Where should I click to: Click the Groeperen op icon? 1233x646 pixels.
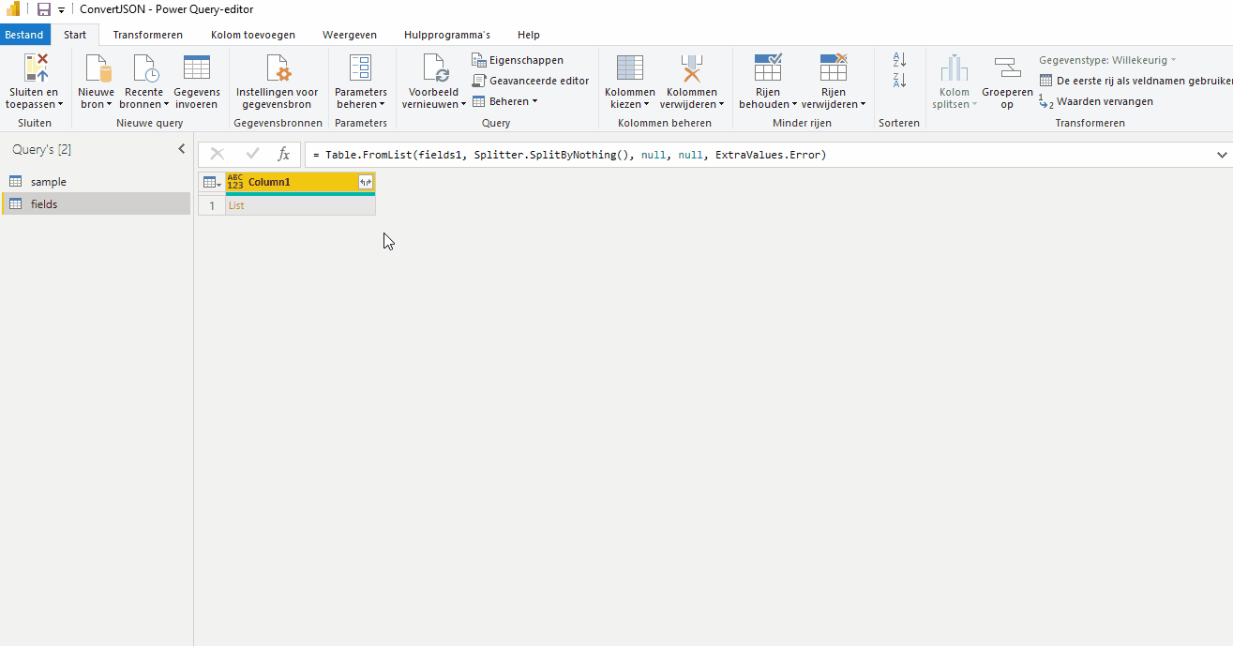[x=1007, y=68]
